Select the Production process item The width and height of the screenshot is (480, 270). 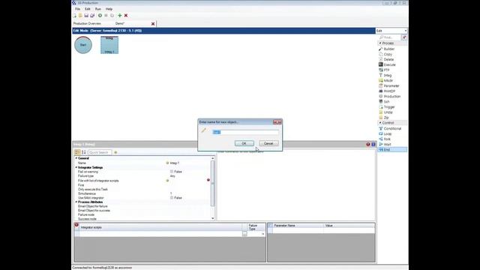tap(391, 97)
